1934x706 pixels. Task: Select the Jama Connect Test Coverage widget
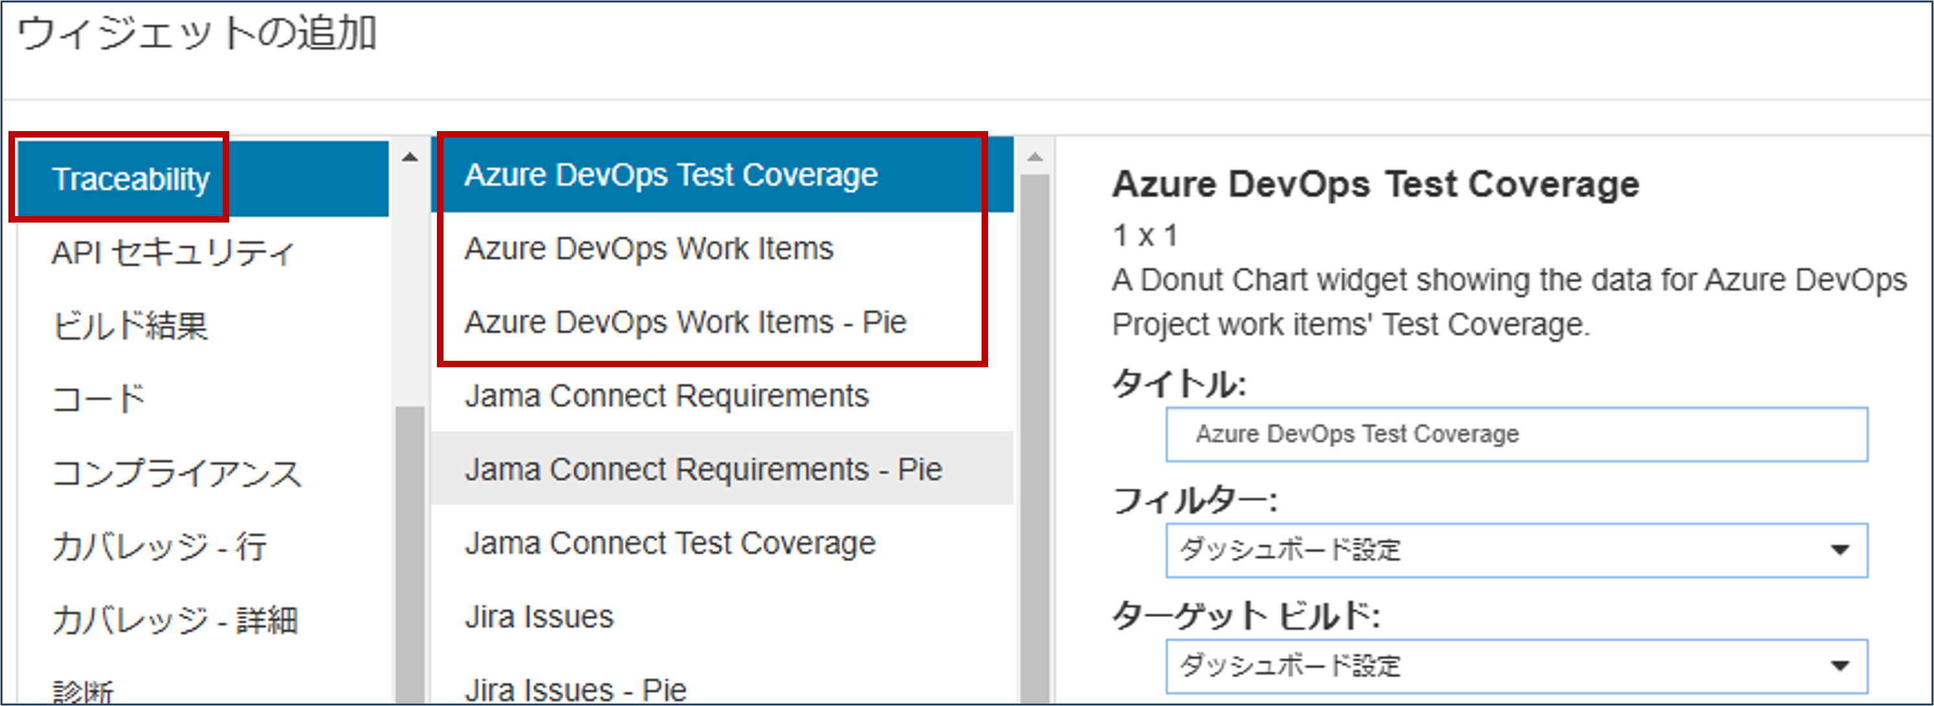670,543
